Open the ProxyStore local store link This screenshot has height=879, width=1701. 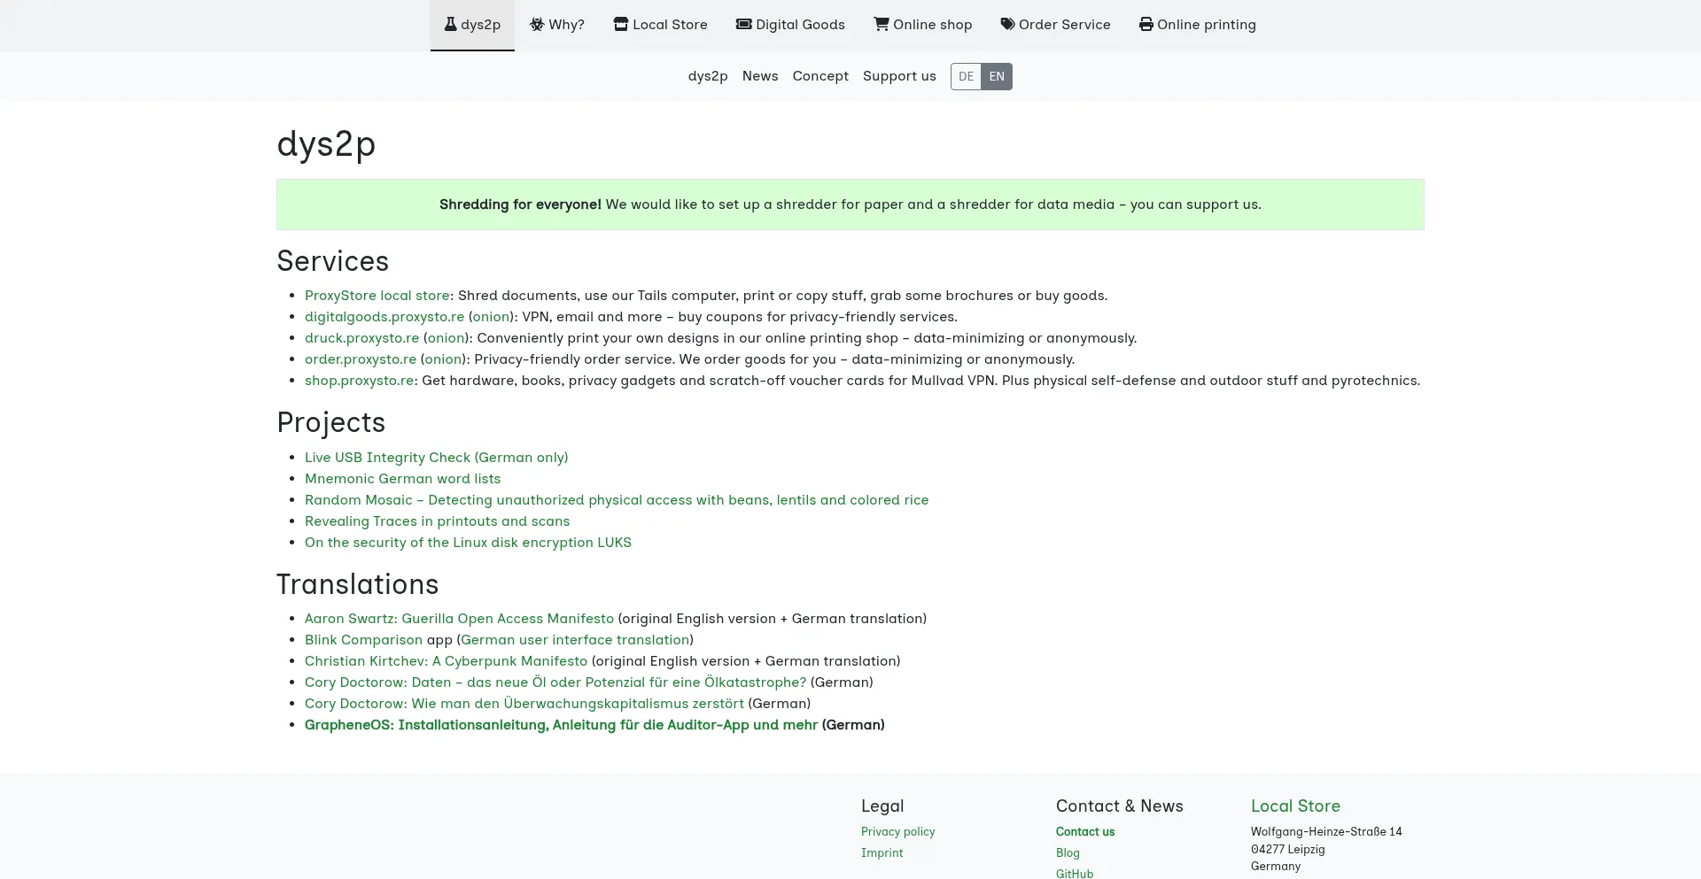[377, 296]
